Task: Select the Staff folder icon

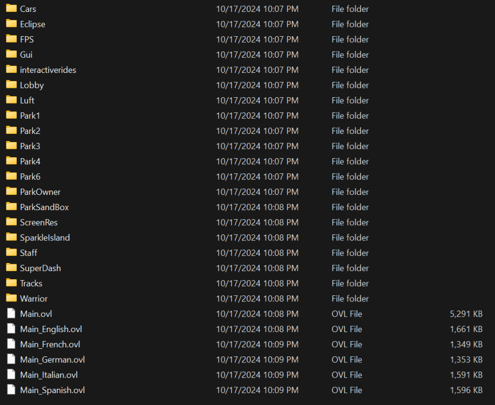Action: click(x=11, y=252)
